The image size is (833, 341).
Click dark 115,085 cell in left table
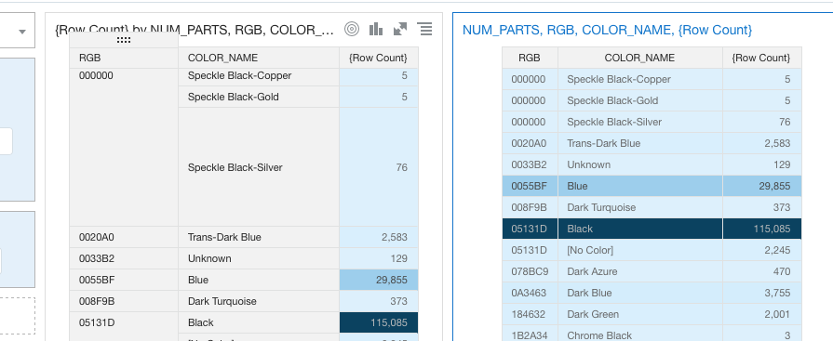pyautogui.click(x=379, y=322)
